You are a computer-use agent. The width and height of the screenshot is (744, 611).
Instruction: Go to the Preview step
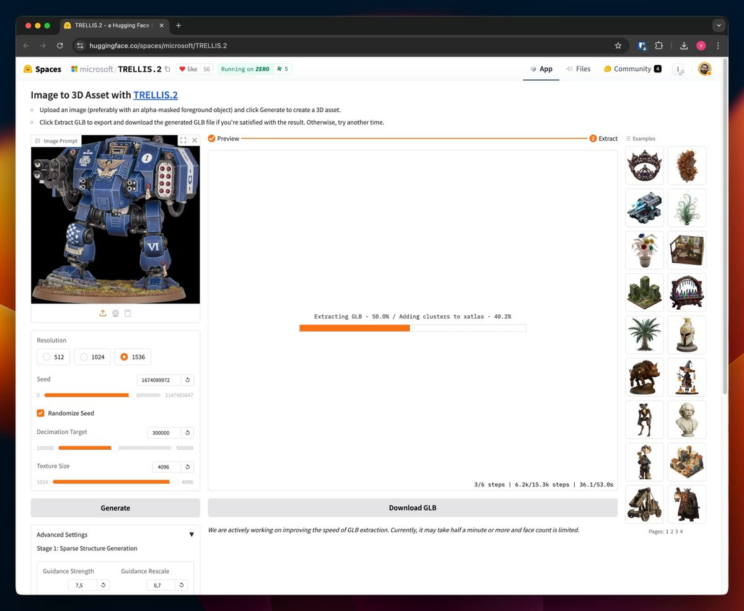coord(223,138)
